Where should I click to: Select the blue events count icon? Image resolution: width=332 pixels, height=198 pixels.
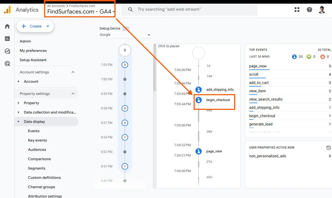[x=294, y=56]
